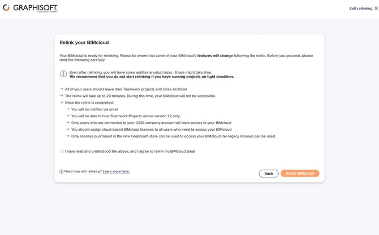Click the X icon beside Exit relinking
Image resolution: width=379 pixels, height=235 pixels.
[x=376, y=8]
